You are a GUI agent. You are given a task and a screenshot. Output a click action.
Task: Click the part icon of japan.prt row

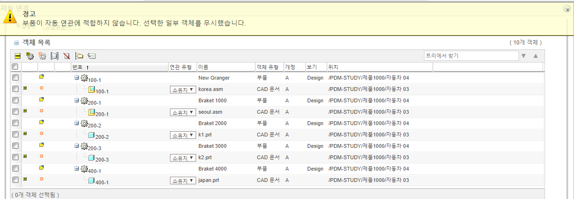[x=92, y=181]
